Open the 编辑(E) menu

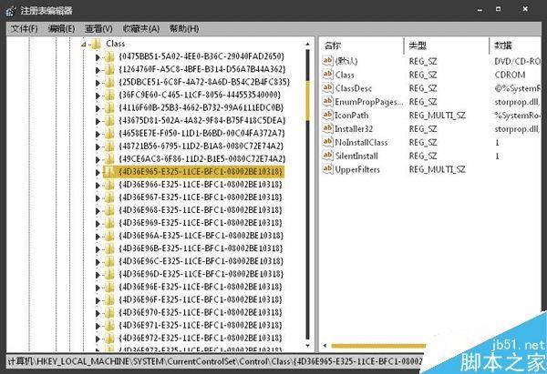(x=61, y=28)
